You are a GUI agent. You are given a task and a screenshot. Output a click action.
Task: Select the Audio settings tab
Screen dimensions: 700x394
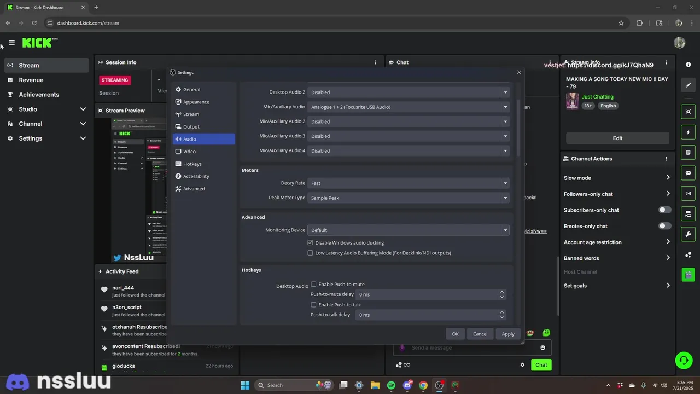[203, 139]
